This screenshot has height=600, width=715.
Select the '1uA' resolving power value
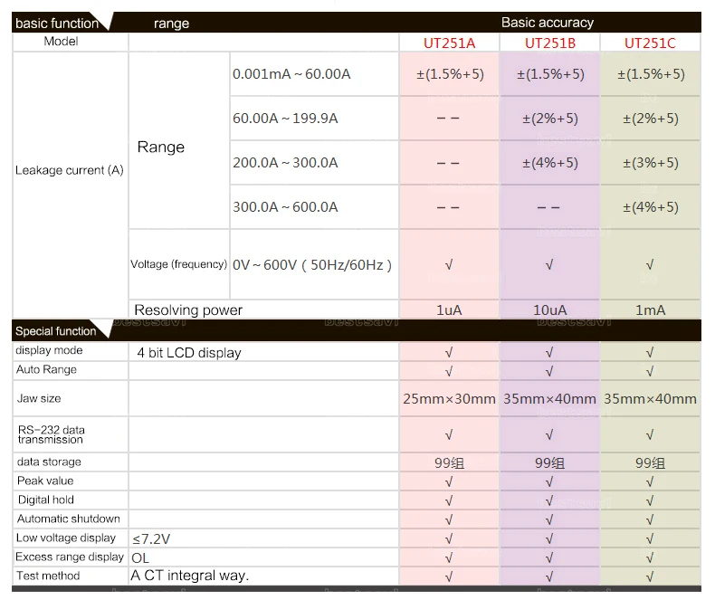click(449, 310)
